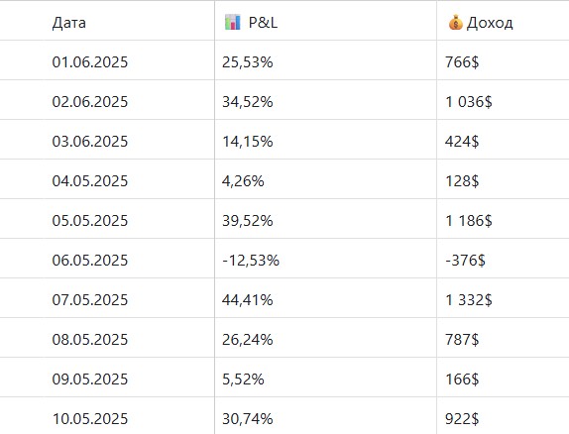Select the income cell 1 186$

[469, 220]
